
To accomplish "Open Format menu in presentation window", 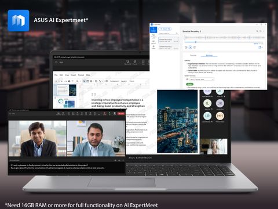I will click(x=81, y=75).
